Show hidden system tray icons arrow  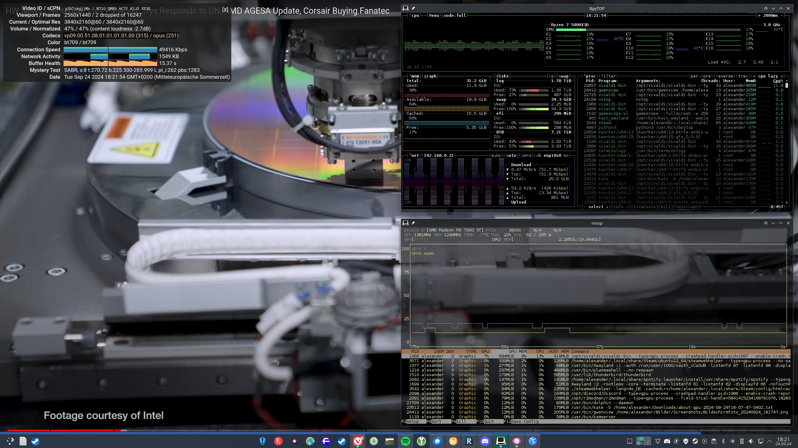pos(769,441)
